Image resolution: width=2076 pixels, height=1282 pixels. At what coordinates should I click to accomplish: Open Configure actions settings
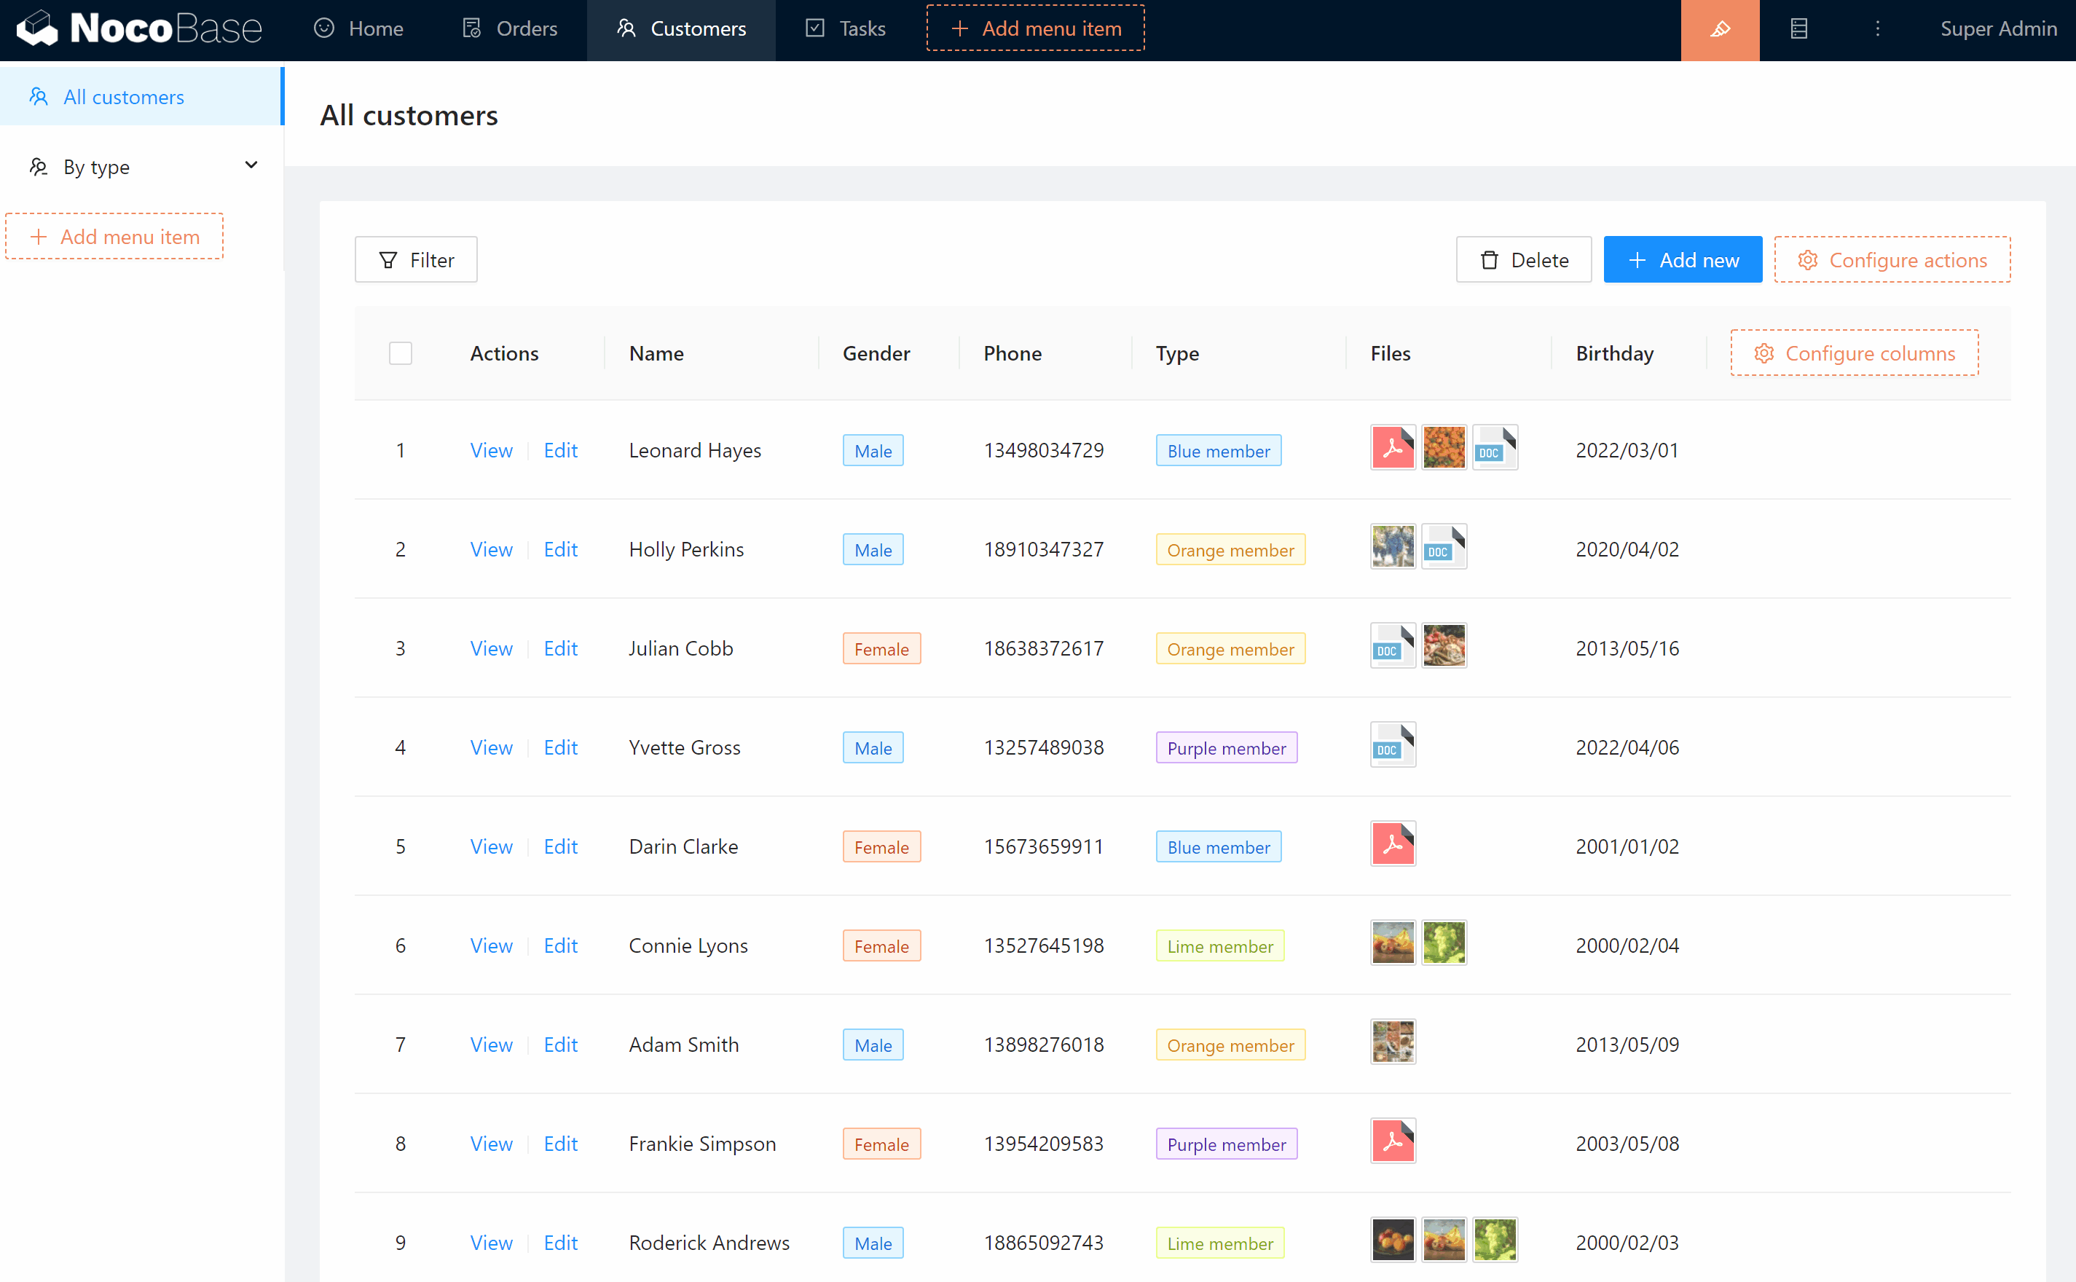pos(1891,260)
